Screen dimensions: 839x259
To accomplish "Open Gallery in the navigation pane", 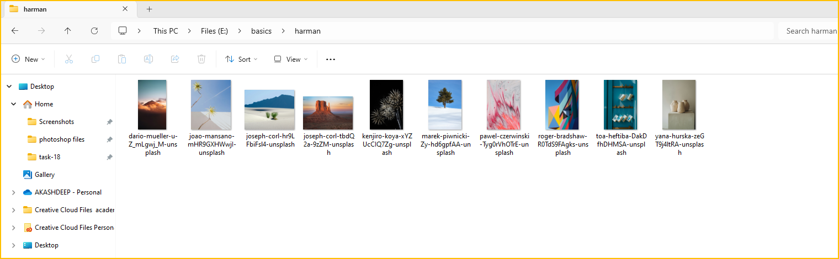I will [x=45, y=175].
